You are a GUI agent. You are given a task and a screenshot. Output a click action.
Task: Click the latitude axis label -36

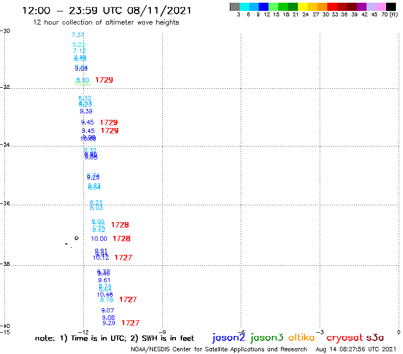click(5, 203)
